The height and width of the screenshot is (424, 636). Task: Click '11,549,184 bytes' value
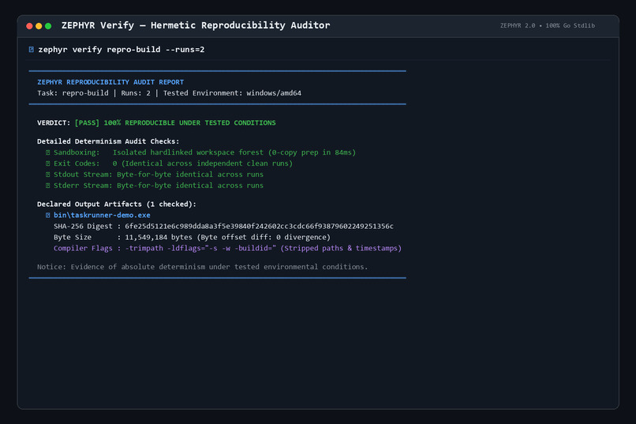tap(159, 237)
